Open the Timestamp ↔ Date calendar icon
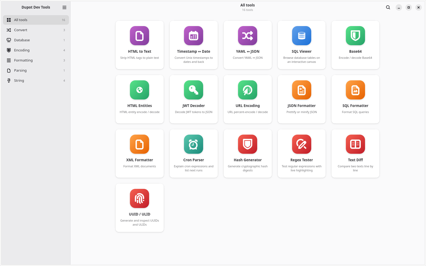 point(194,36)
